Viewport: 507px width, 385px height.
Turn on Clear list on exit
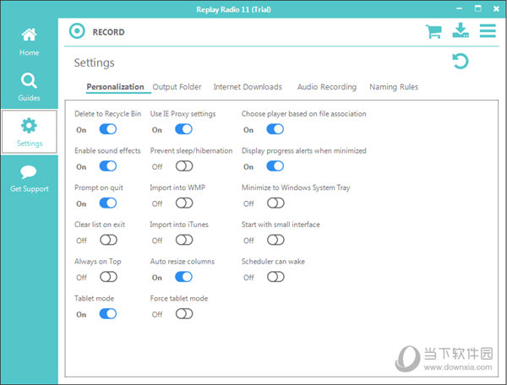(x=109, y=240)
